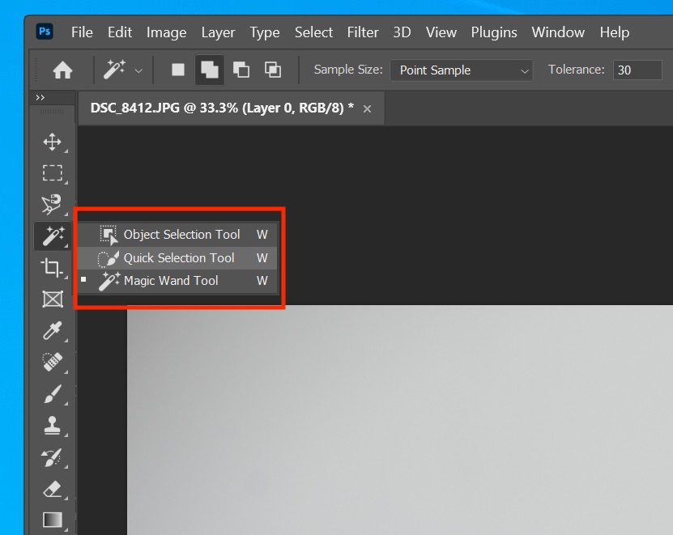673x535 pixels.
Task: Open the File menu
Action: click(x=82, y=32)
